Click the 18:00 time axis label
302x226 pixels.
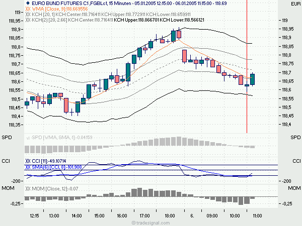(170, 216)
